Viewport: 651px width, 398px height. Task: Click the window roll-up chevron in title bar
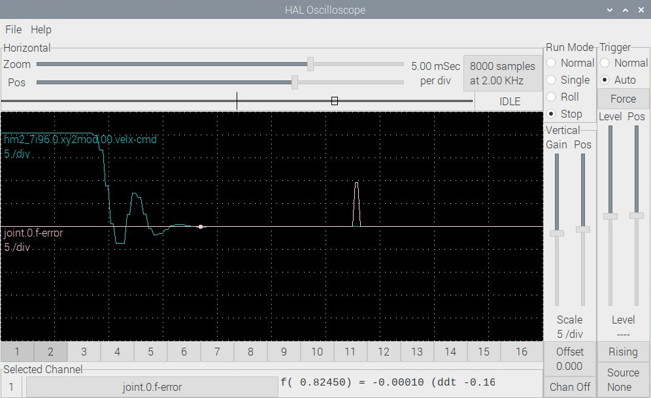click(x=626, y=10)
